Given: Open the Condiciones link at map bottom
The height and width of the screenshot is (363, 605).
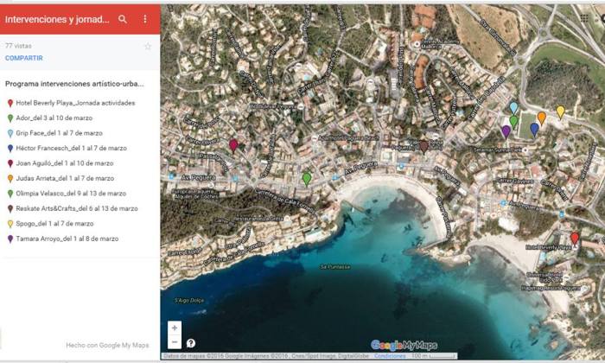Looking at the screenshot, I should (x=390, y=356).
